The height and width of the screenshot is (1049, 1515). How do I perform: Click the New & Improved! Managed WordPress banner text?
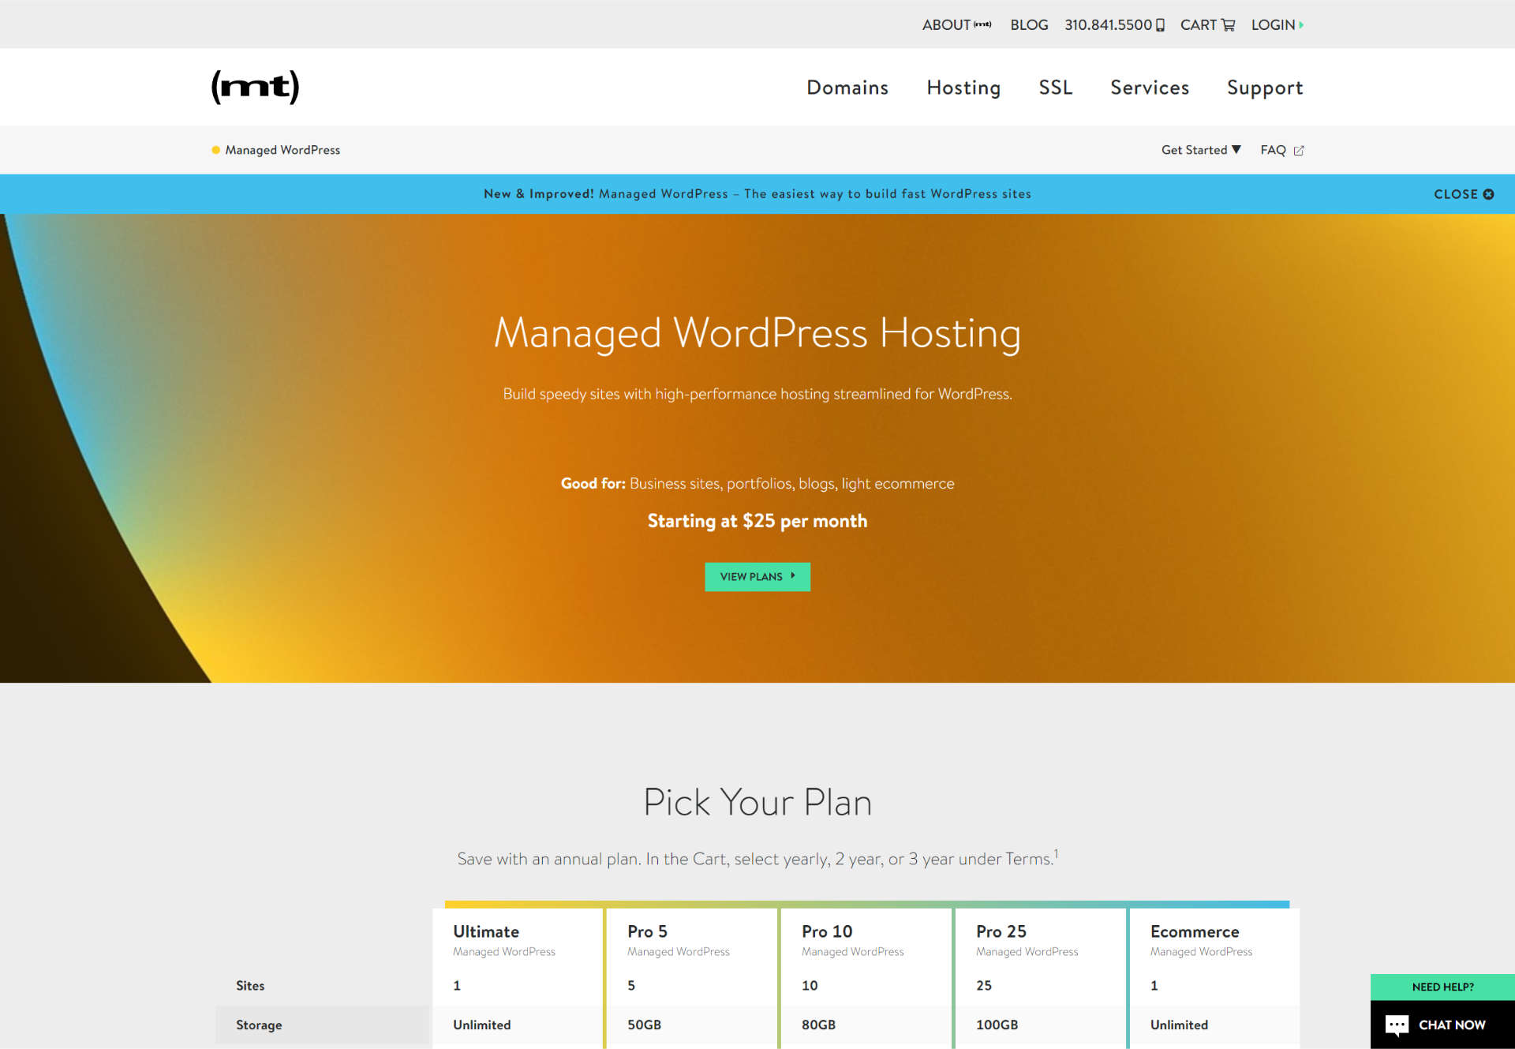[x=757, y=194]
